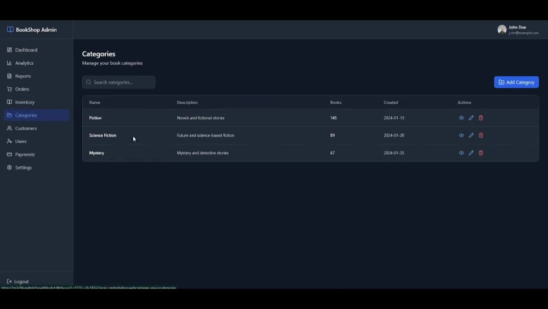Click the 145 books count
548x309 pixels.
[x=333, y=118]
